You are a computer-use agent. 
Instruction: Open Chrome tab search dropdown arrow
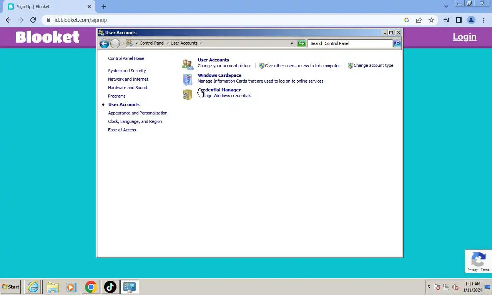[446, 7]
